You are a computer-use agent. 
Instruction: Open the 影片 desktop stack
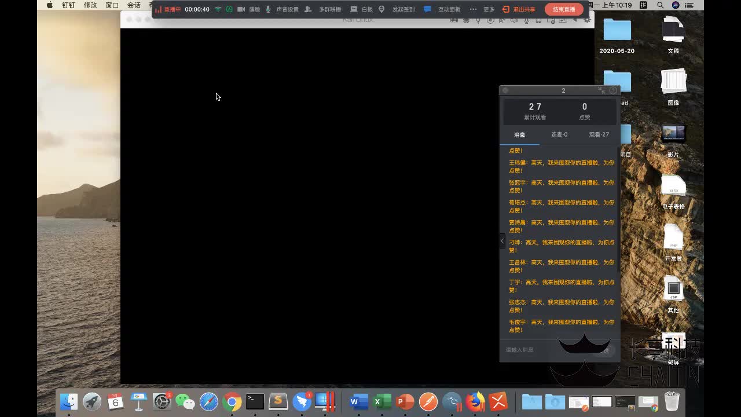[673, 139]
